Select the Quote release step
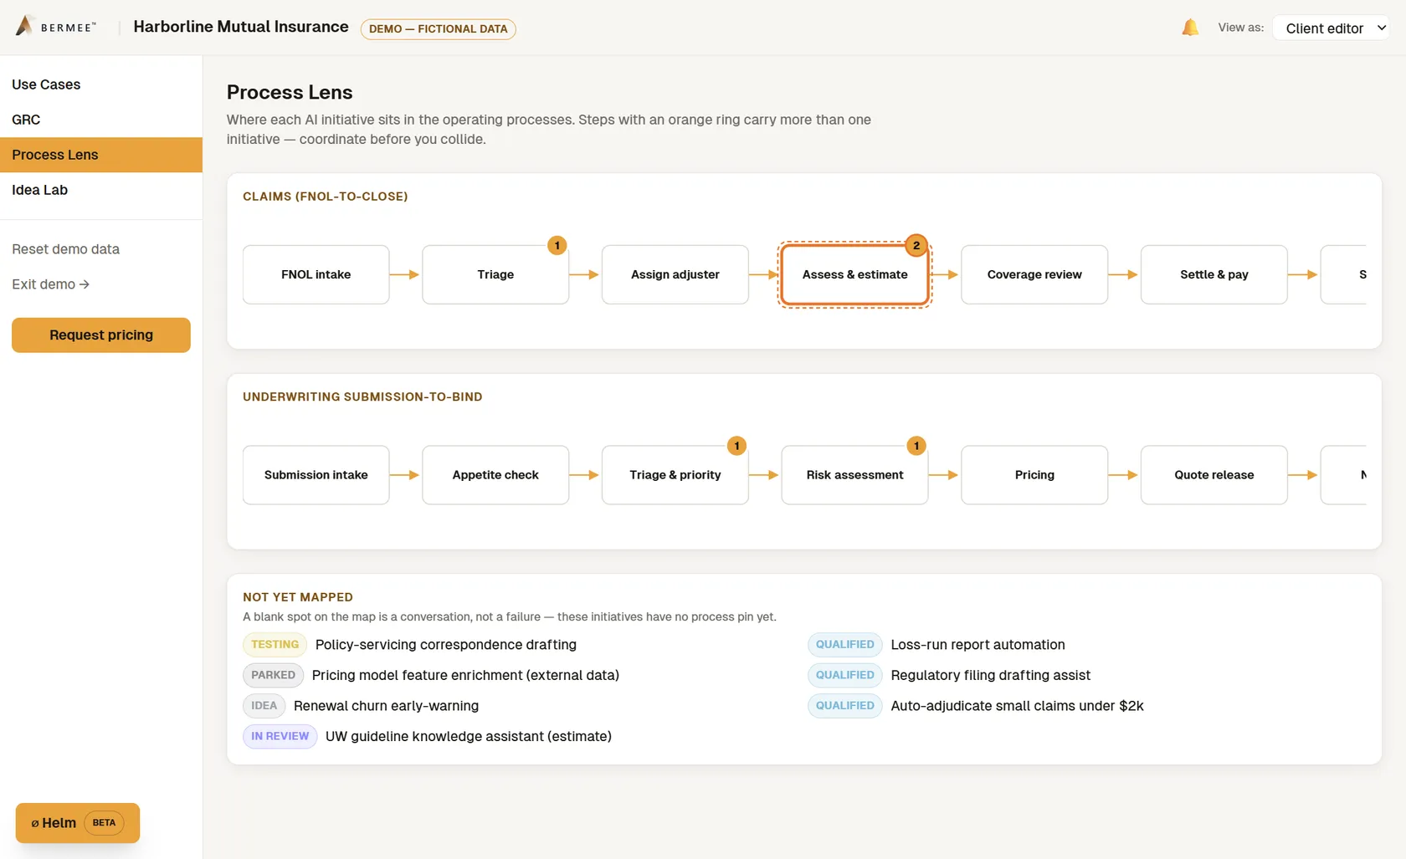 1214,475
